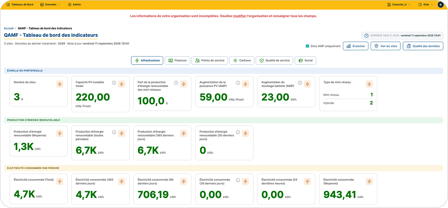Image resolution: width=448 pixels, height=208 pixels.
Task: Click the 943,41 average consumption value
Action: point(340,195)
